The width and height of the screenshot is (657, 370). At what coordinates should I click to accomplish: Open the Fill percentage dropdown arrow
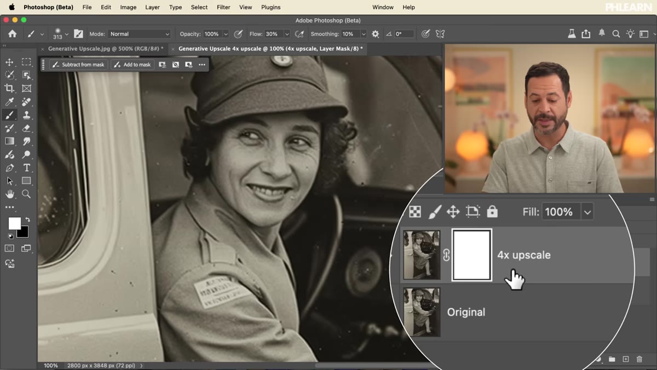tap(587, 212)
